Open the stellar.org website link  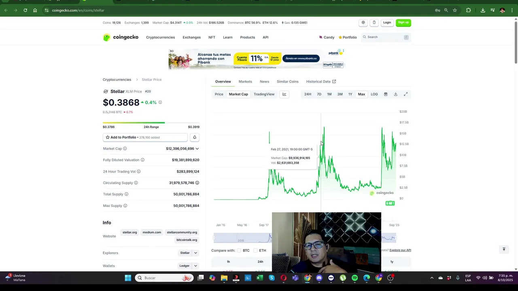pos(130,232)
